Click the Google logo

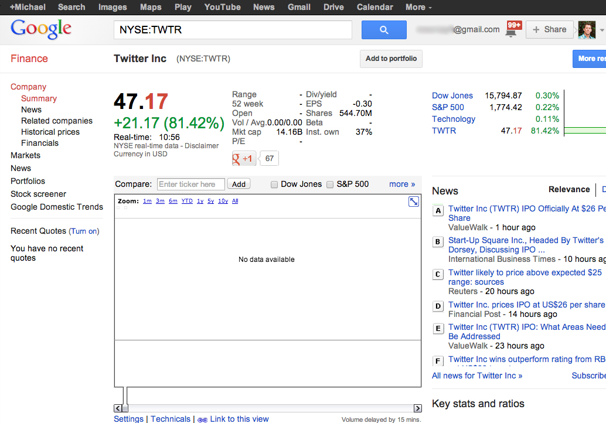tap(40, 29)
